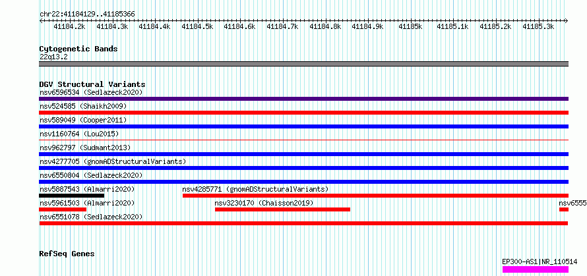Click the 41184.6k ruler tick label
Viewport: 587px width, 276px height.
239,27
